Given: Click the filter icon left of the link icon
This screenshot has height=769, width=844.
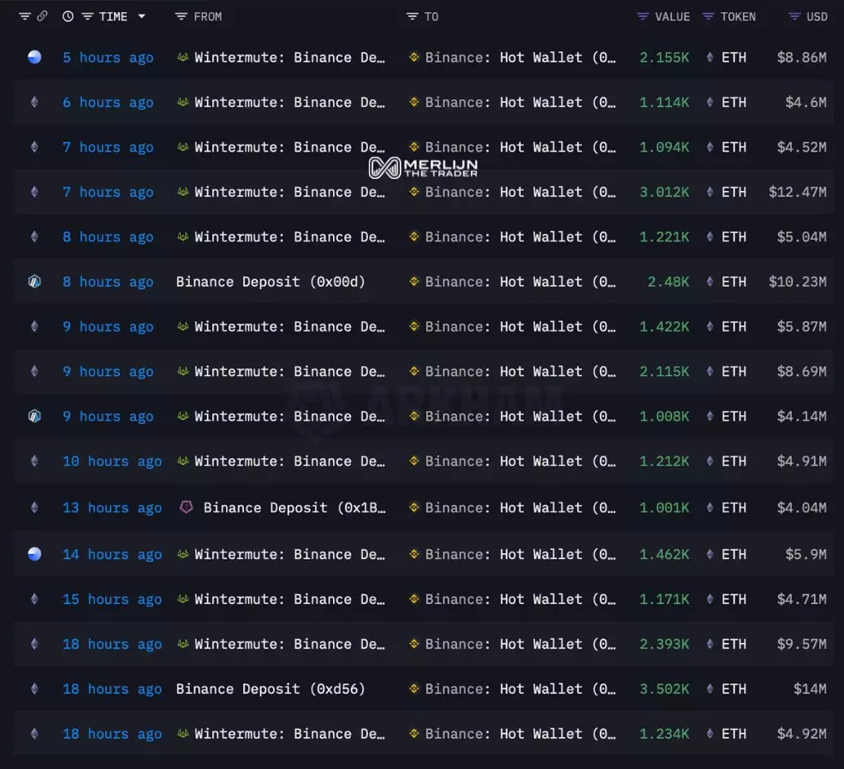Looking at the screenshot, I should point(24,16).
